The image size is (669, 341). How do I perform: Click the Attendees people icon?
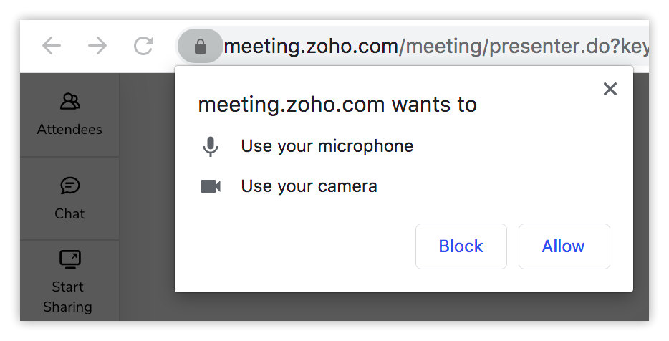click(x=69, y=102)
